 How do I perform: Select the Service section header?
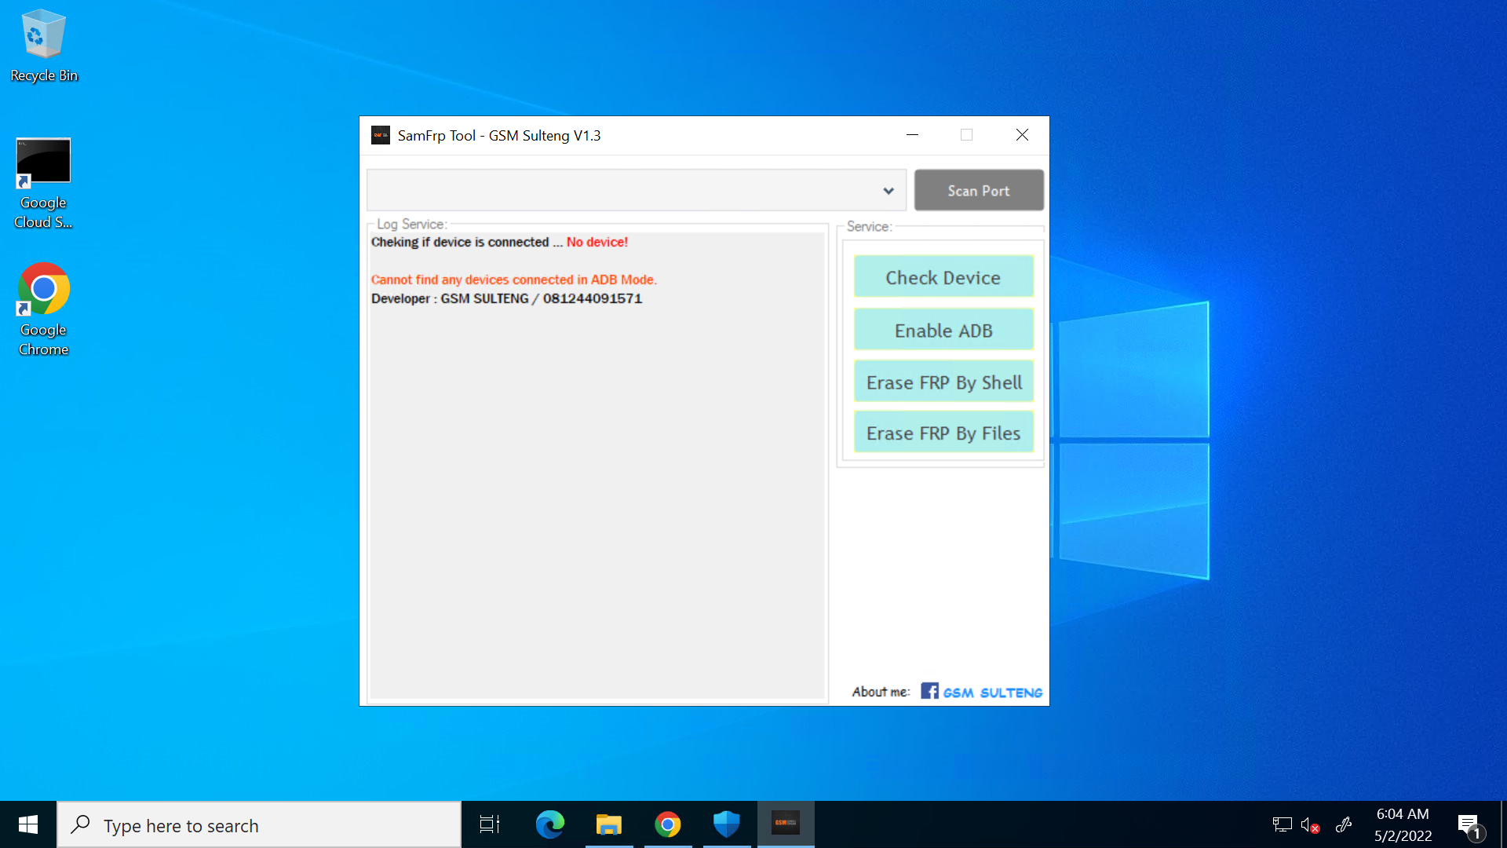coord(868,225)
